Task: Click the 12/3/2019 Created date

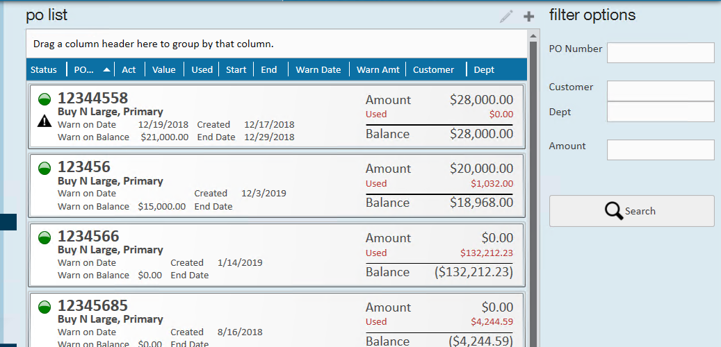Action: [264, 193]
